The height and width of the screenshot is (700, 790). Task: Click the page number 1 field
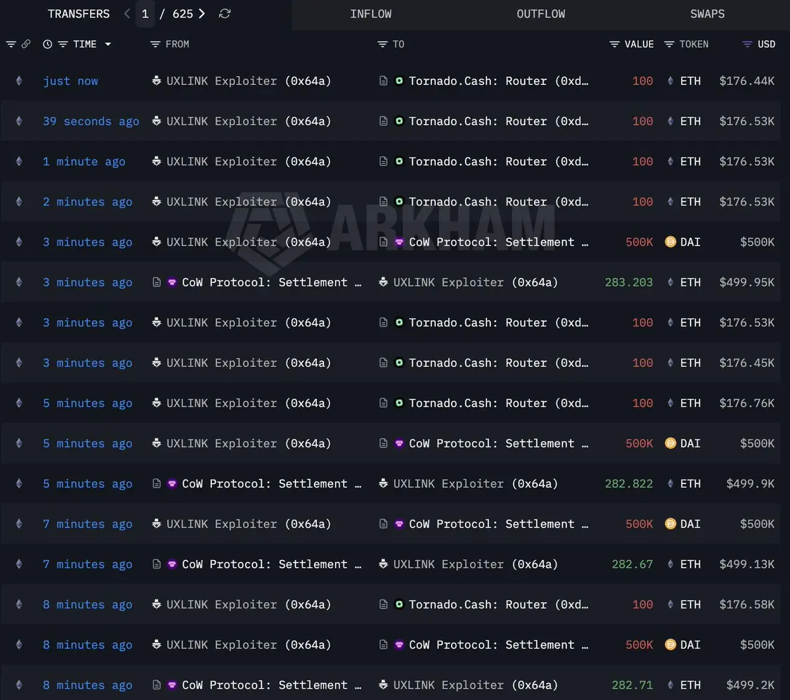click(145, 14)
